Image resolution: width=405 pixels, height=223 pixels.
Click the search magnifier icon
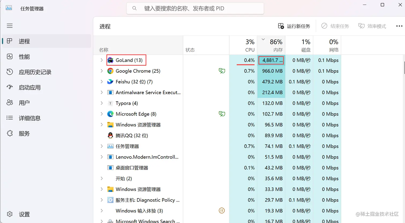click(x=134, y=8)
